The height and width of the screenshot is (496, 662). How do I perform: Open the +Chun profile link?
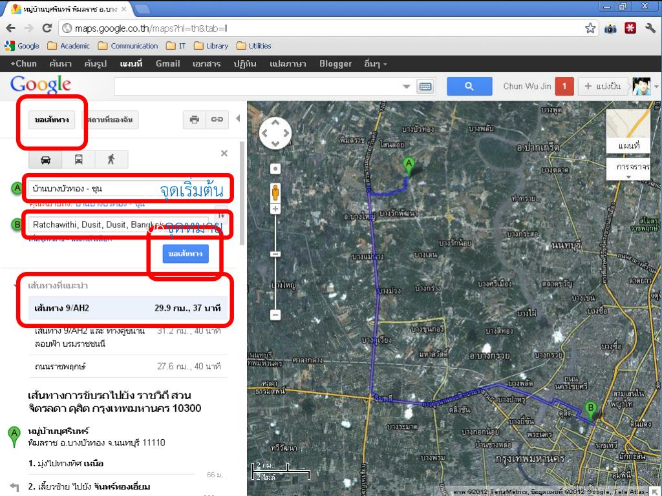pos(24,64)
